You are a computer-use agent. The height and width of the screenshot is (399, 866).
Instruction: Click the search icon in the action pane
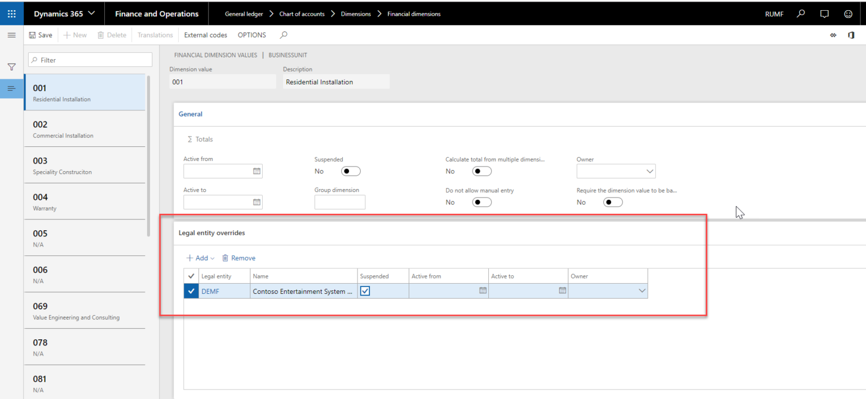(x=284, y=35)
